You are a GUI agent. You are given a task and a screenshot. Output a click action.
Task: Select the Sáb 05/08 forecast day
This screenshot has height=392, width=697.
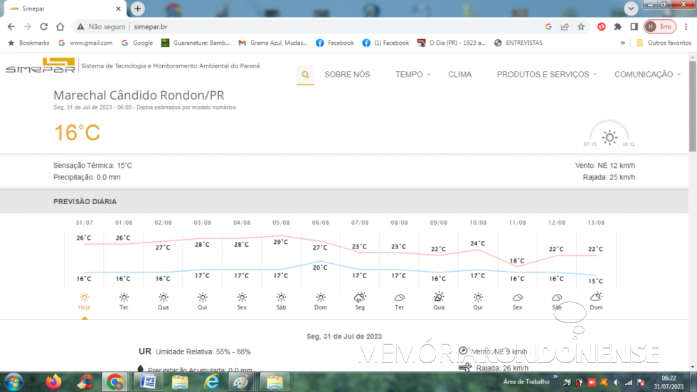[x=281, y=301]
